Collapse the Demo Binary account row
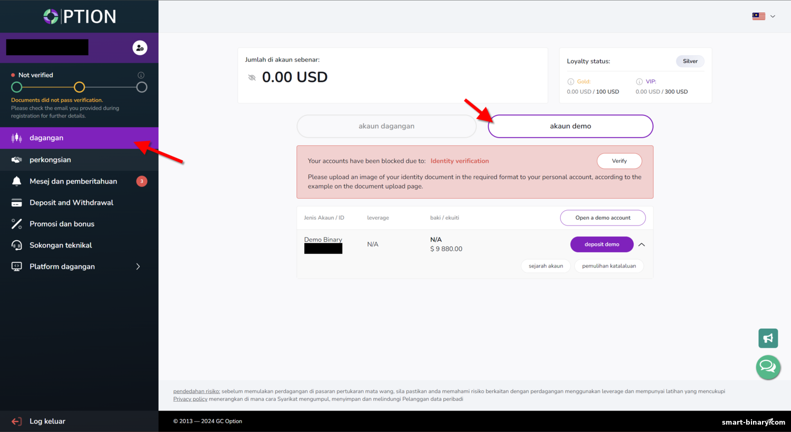 pos(642,244)
